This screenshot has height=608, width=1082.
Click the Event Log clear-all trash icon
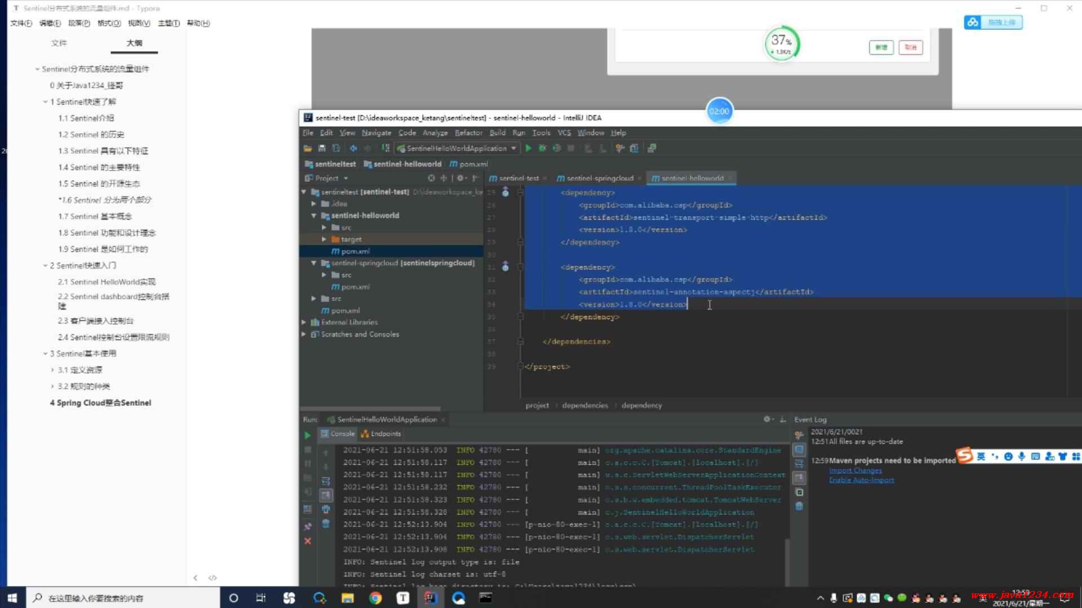799,506
